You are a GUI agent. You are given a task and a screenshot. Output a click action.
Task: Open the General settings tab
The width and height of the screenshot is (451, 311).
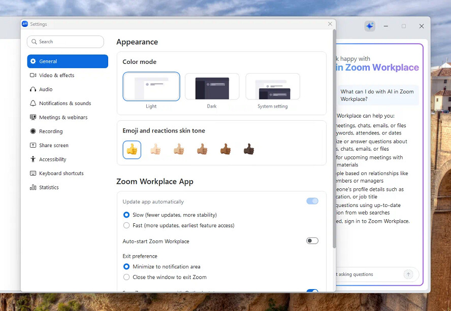(68, 61)
